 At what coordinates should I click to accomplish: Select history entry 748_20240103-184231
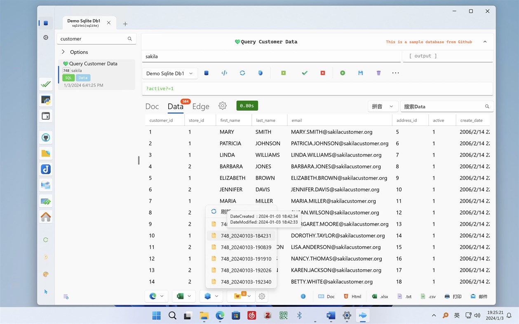pos(241,236)
